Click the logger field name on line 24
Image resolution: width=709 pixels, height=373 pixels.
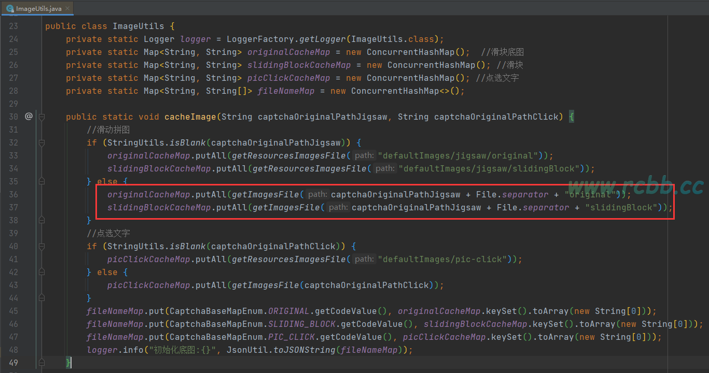pos(196,39)
